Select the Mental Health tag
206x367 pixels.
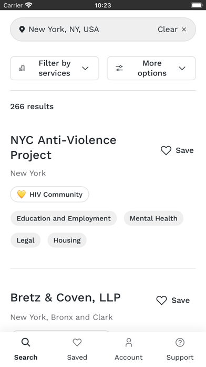(153, 218)
